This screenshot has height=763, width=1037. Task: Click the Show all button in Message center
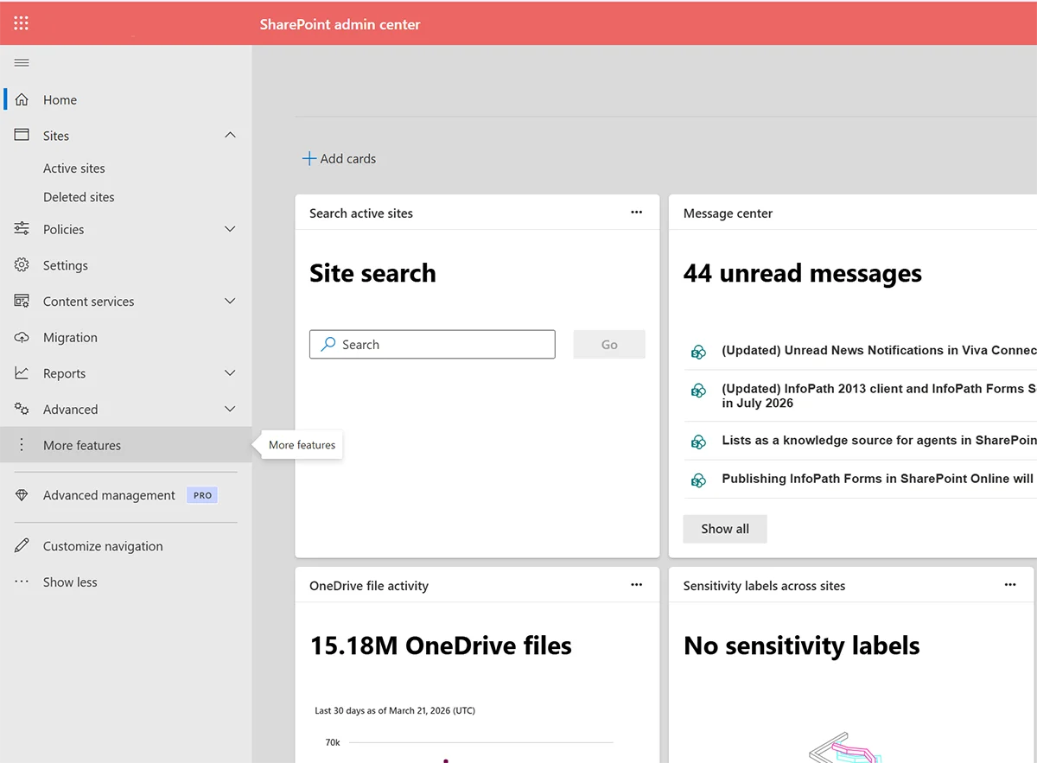(724, 528)
